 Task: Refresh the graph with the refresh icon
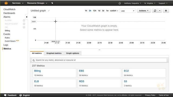pyautogui.click(x=155, y=11)
